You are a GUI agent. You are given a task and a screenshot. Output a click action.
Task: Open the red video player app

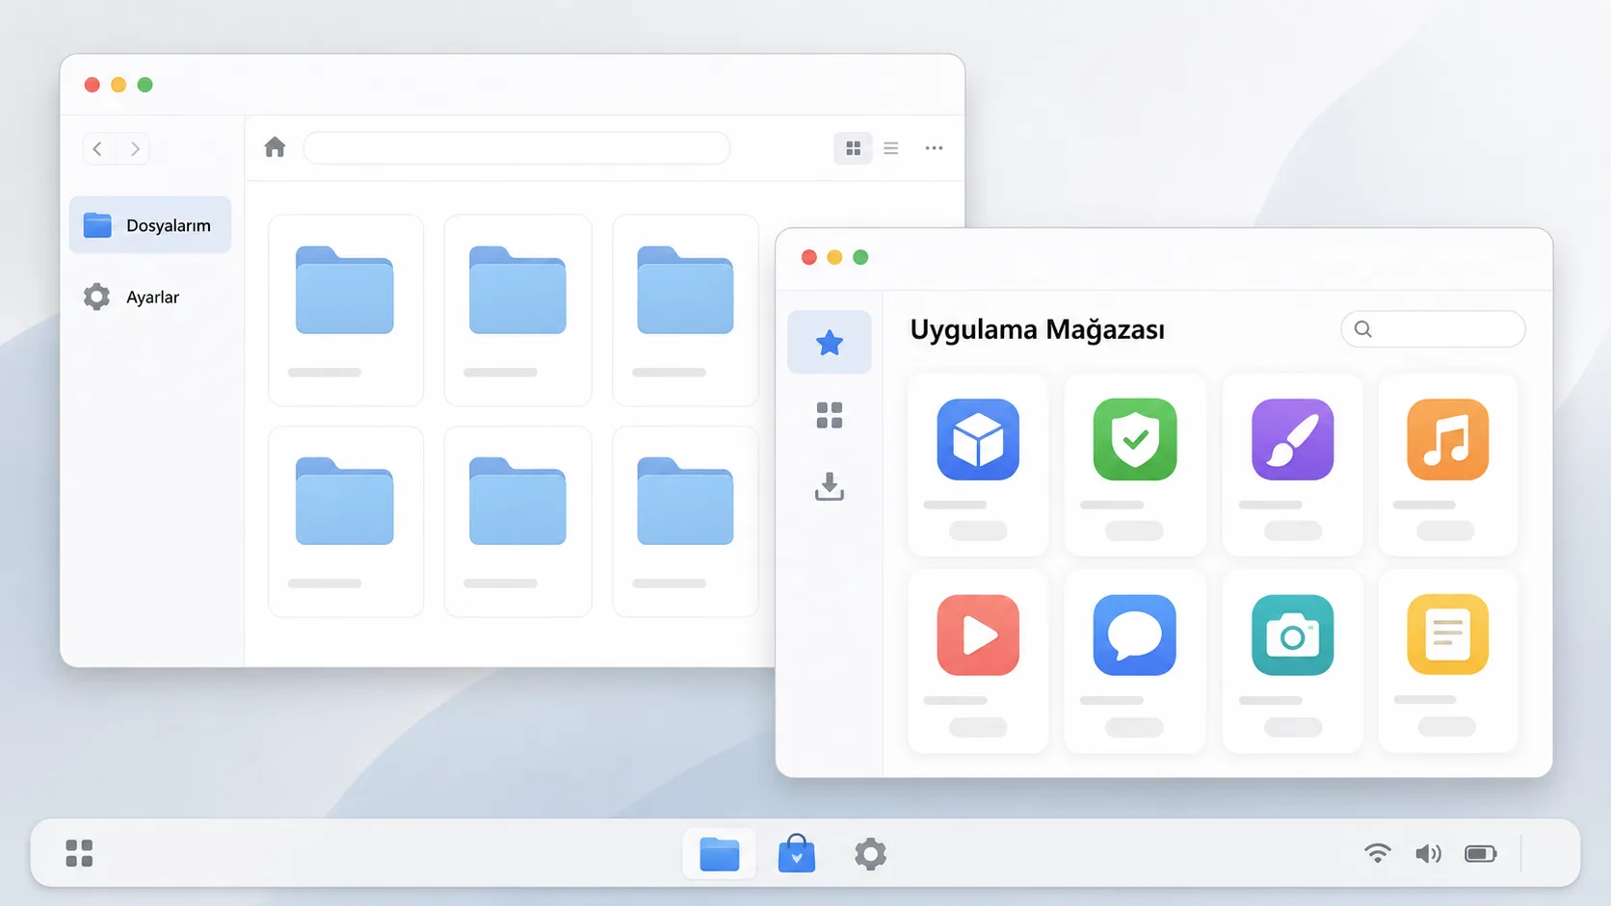978,635
